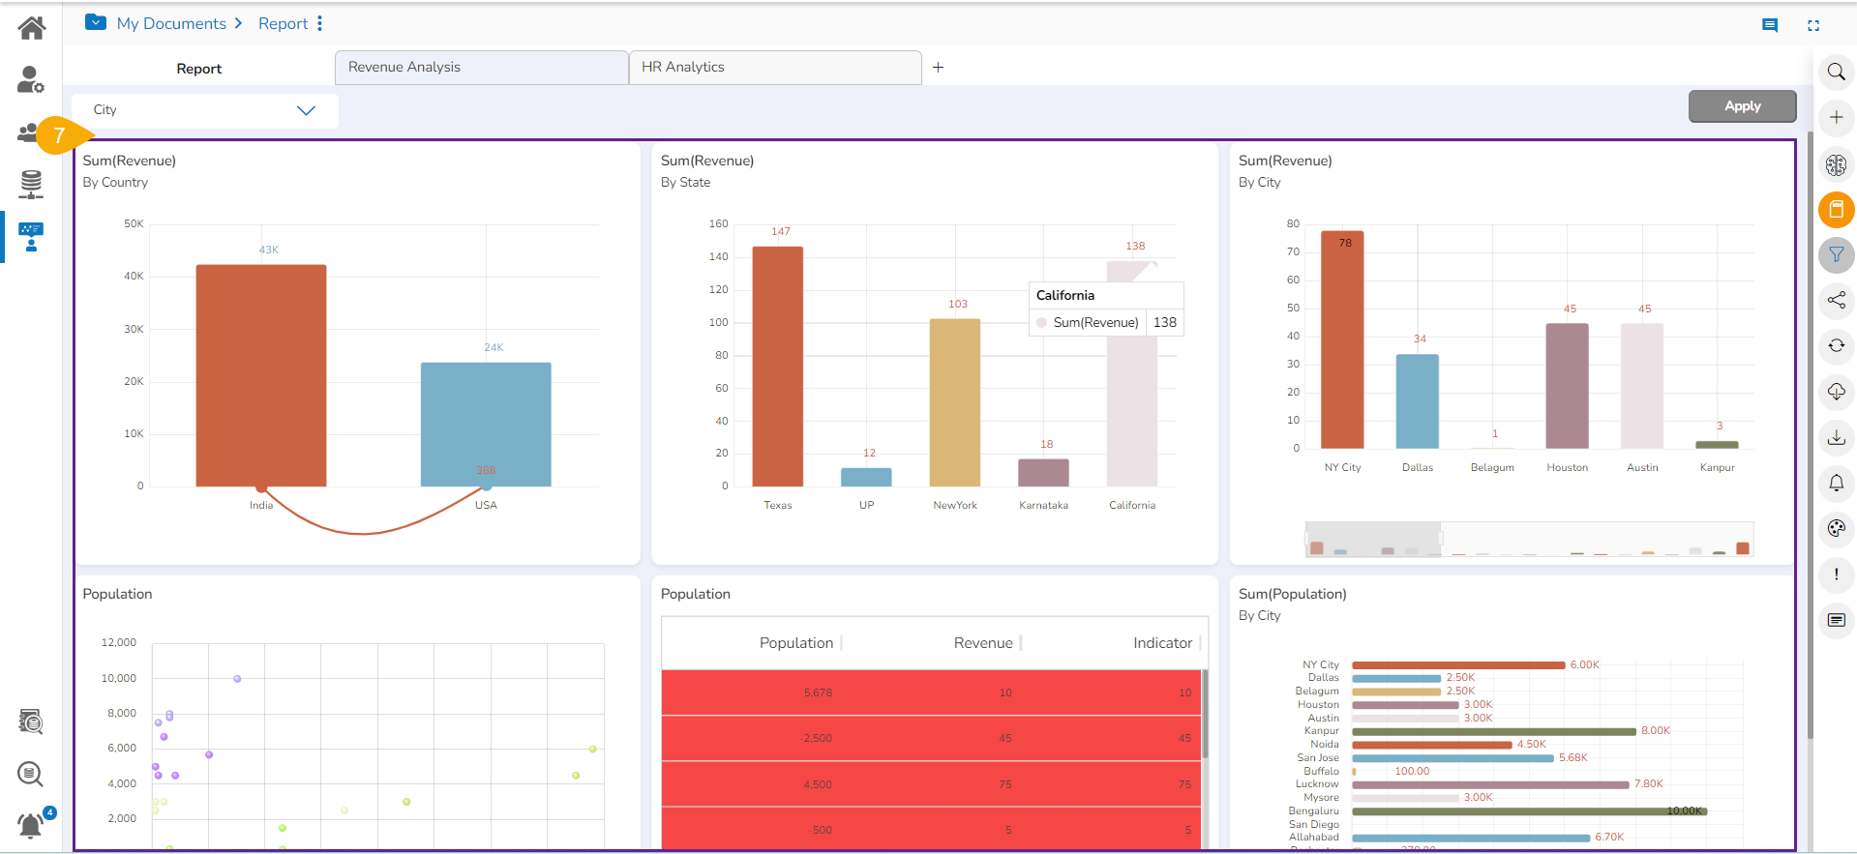Click the download icon in right toolbar

pos(1836,437)
